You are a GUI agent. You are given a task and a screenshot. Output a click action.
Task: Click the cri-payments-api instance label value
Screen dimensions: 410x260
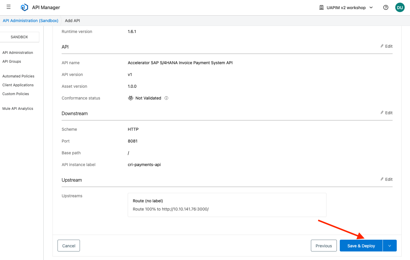tap(144, 165)
